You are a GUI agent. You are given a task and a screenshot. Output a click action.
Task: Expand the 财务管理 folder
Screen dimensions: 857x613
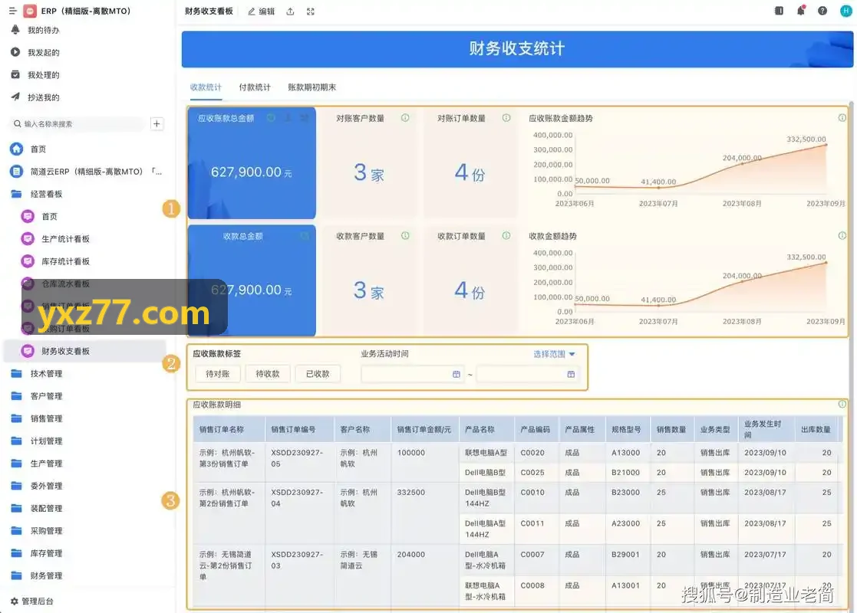[x=37, y=575]
